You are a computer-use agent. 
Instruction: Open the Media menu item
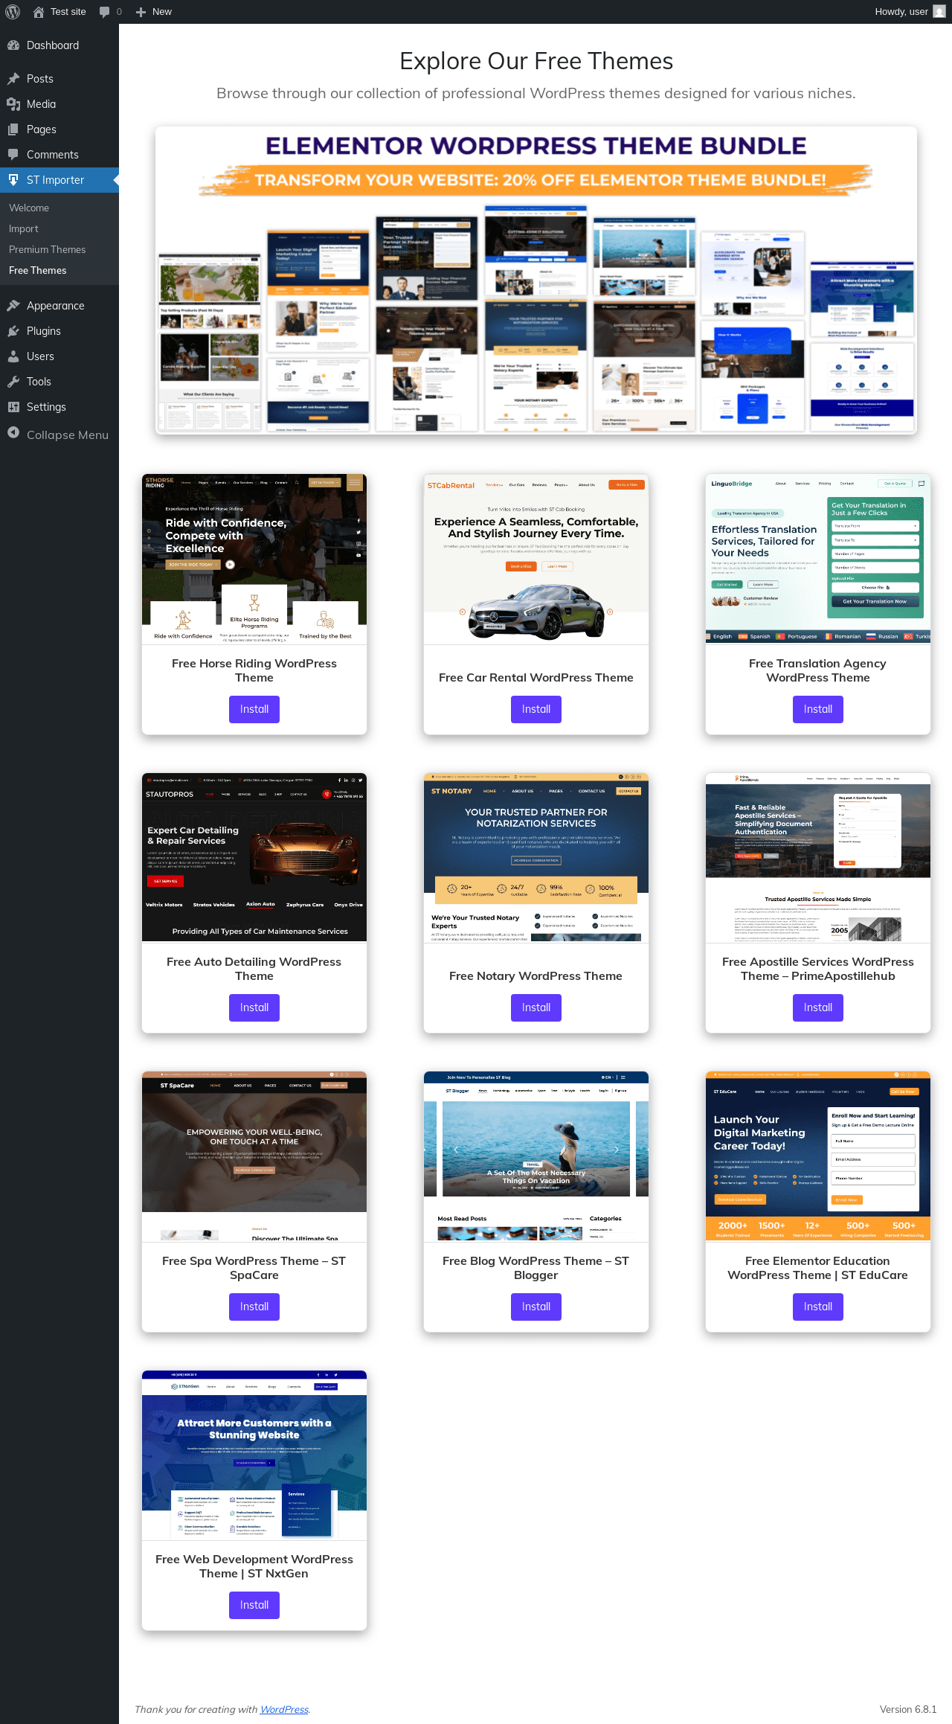click(59, 104)
